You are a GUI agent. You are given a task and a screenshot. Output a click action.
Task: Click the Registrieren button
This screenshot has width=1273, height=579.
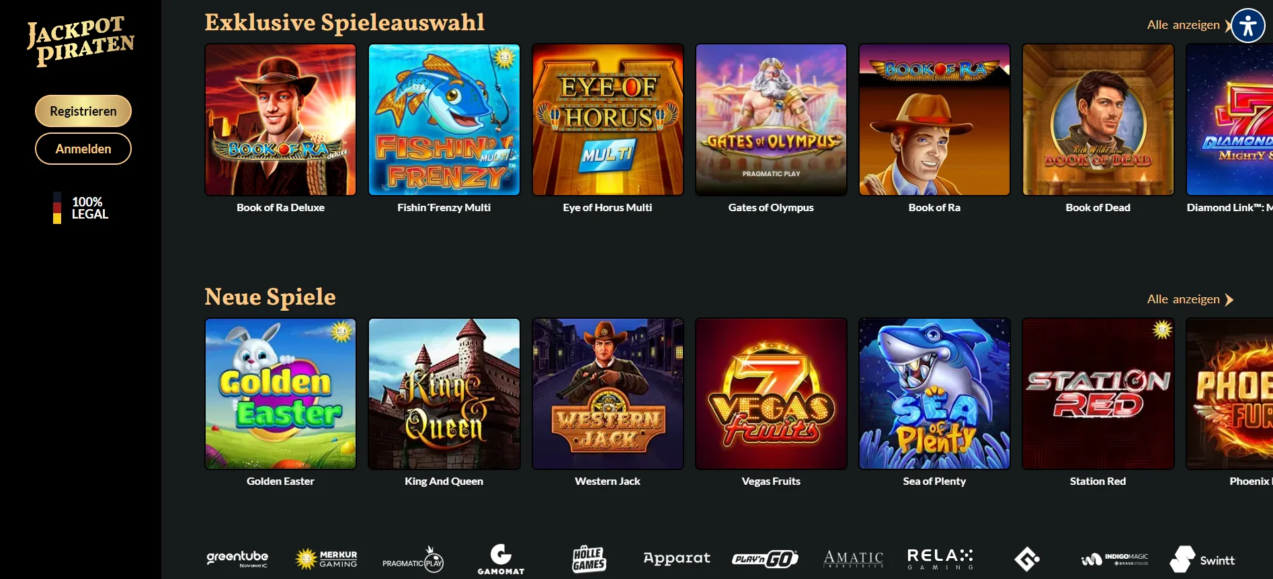tap(83, 111)
